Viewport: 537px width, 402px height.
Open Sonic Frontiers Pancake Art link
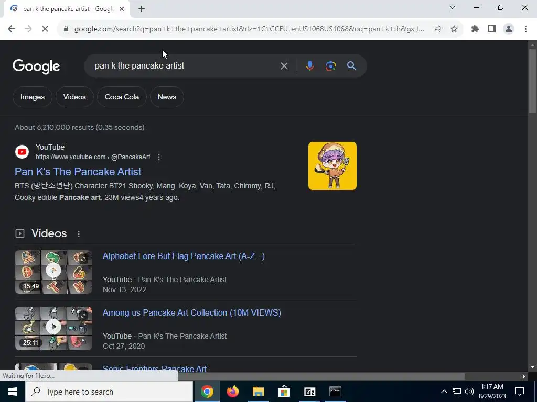point(155,368)
